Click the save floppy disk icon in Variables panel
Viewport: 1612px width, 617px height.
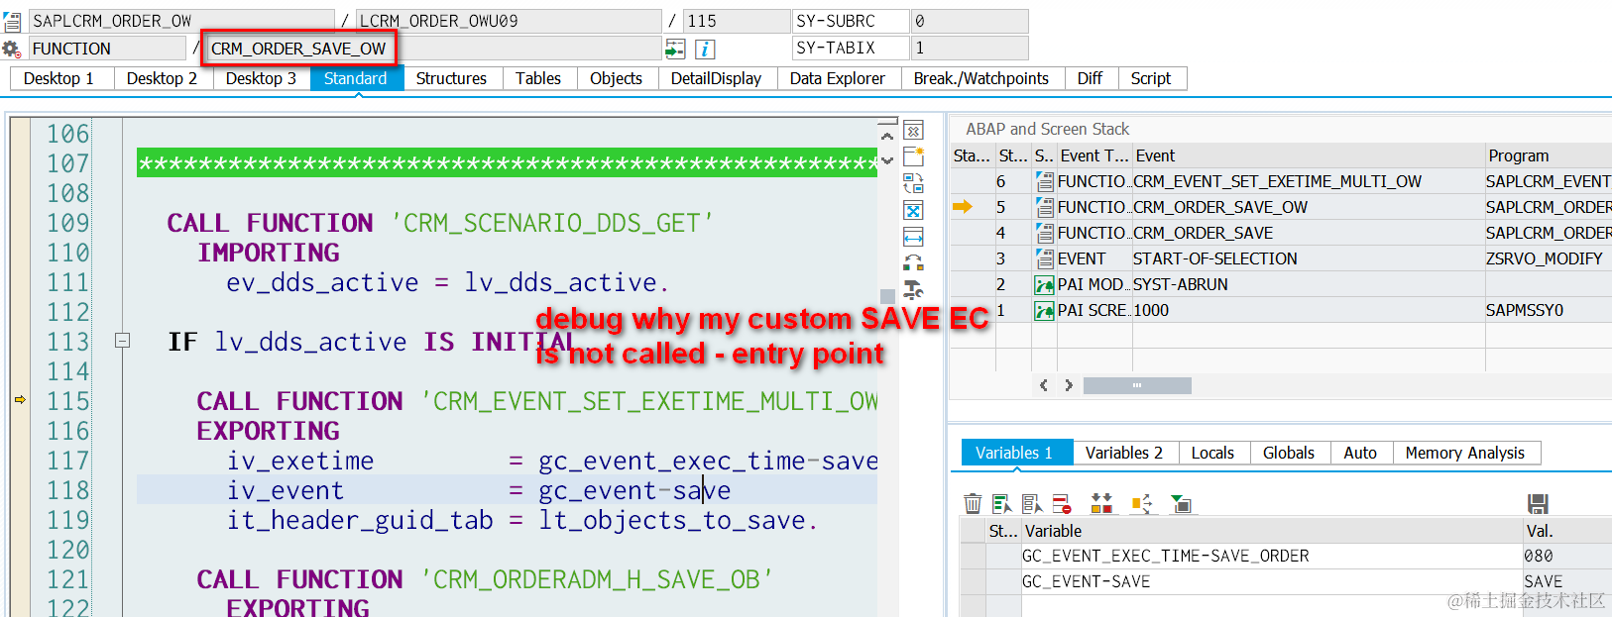1538,504
